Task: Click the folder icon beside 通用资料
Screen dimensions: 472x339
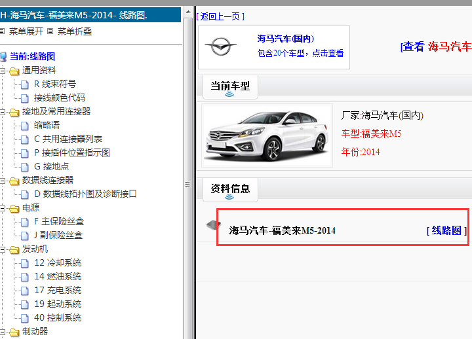Action: click(x=14, y=71)
